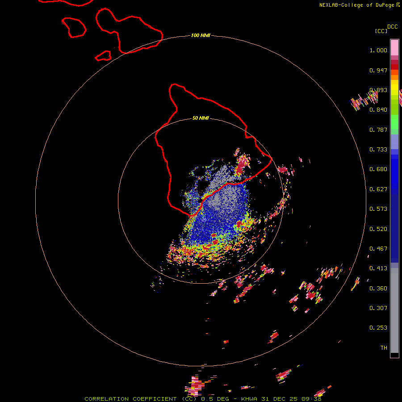Click the Correlation Coefficient KHWA caption
Viewport: 402px width, 402px height.
pyautogui.click(x=203, y=399)
